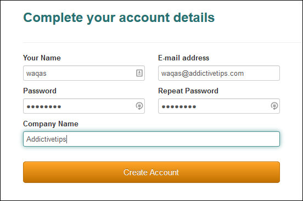This screenshot has height=201, width=303.
Task: Click the masked dots in the Repeat Password field
Action: (179, 107)
